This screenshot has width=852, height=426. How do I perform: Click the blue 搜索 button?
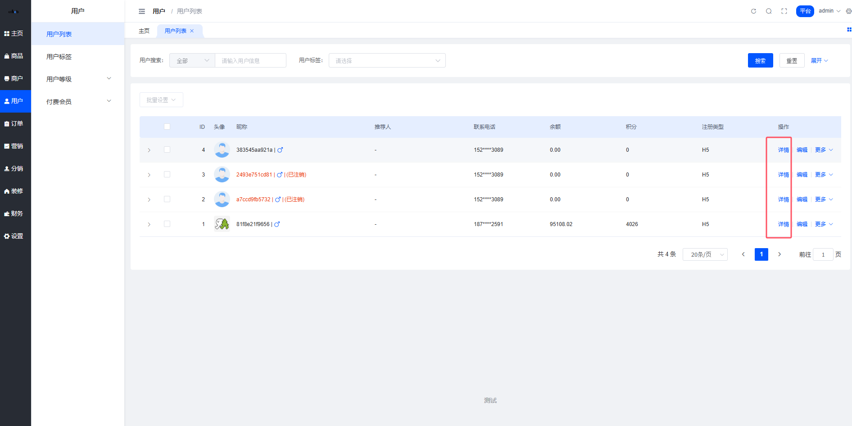(760, 60)
